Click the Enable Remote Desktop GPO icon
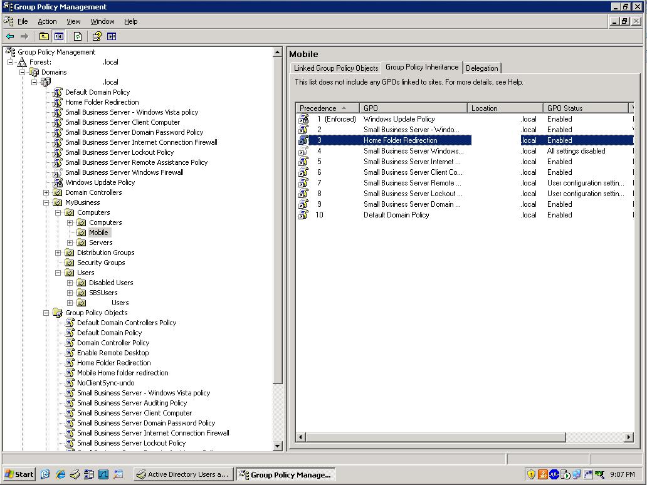 (70, 353)
